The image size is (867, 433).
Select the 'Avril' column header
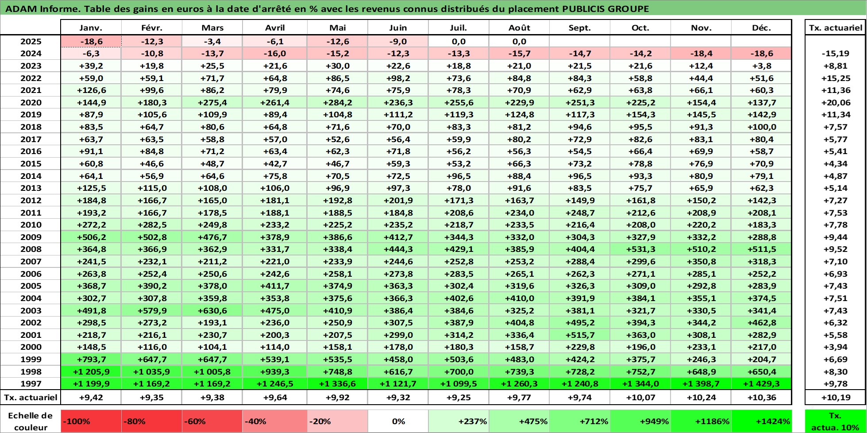click(x=275, y=27)
